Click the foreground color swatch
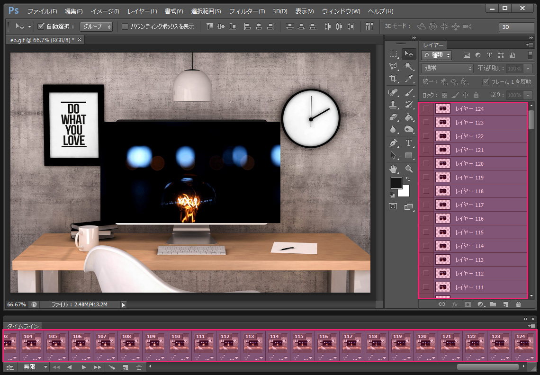540x375 pixels. pos(396,183)
